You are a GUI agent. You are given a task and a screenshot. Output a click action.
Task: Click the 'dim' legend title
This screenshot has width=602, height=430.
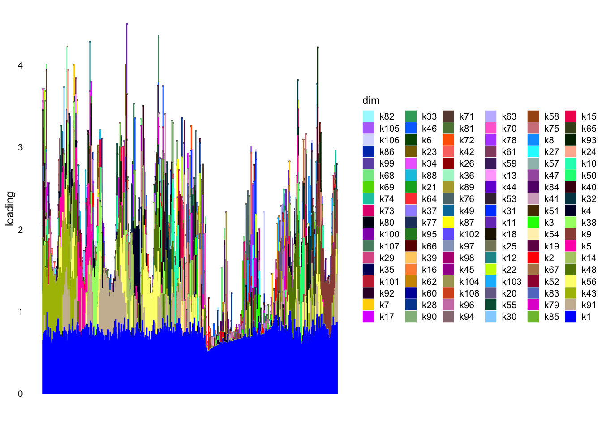pyautogui.click(x=371, y=101)
